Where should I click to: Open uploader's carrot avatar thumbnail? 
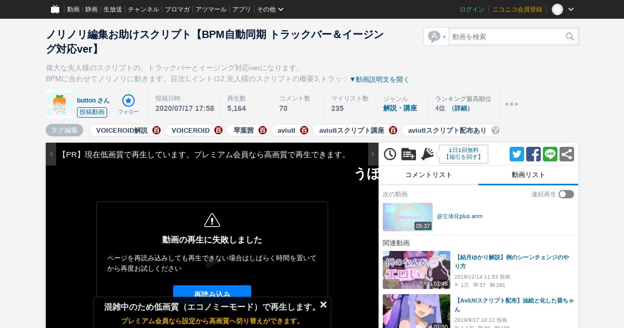tap(59, 104)
